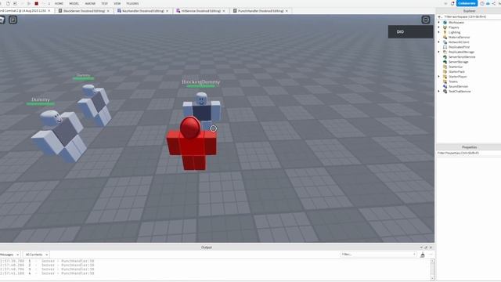The width and height of the screenshot is (501, 282).
Task: Click the New file icon in toolbar
Action: tap(8, 3)
